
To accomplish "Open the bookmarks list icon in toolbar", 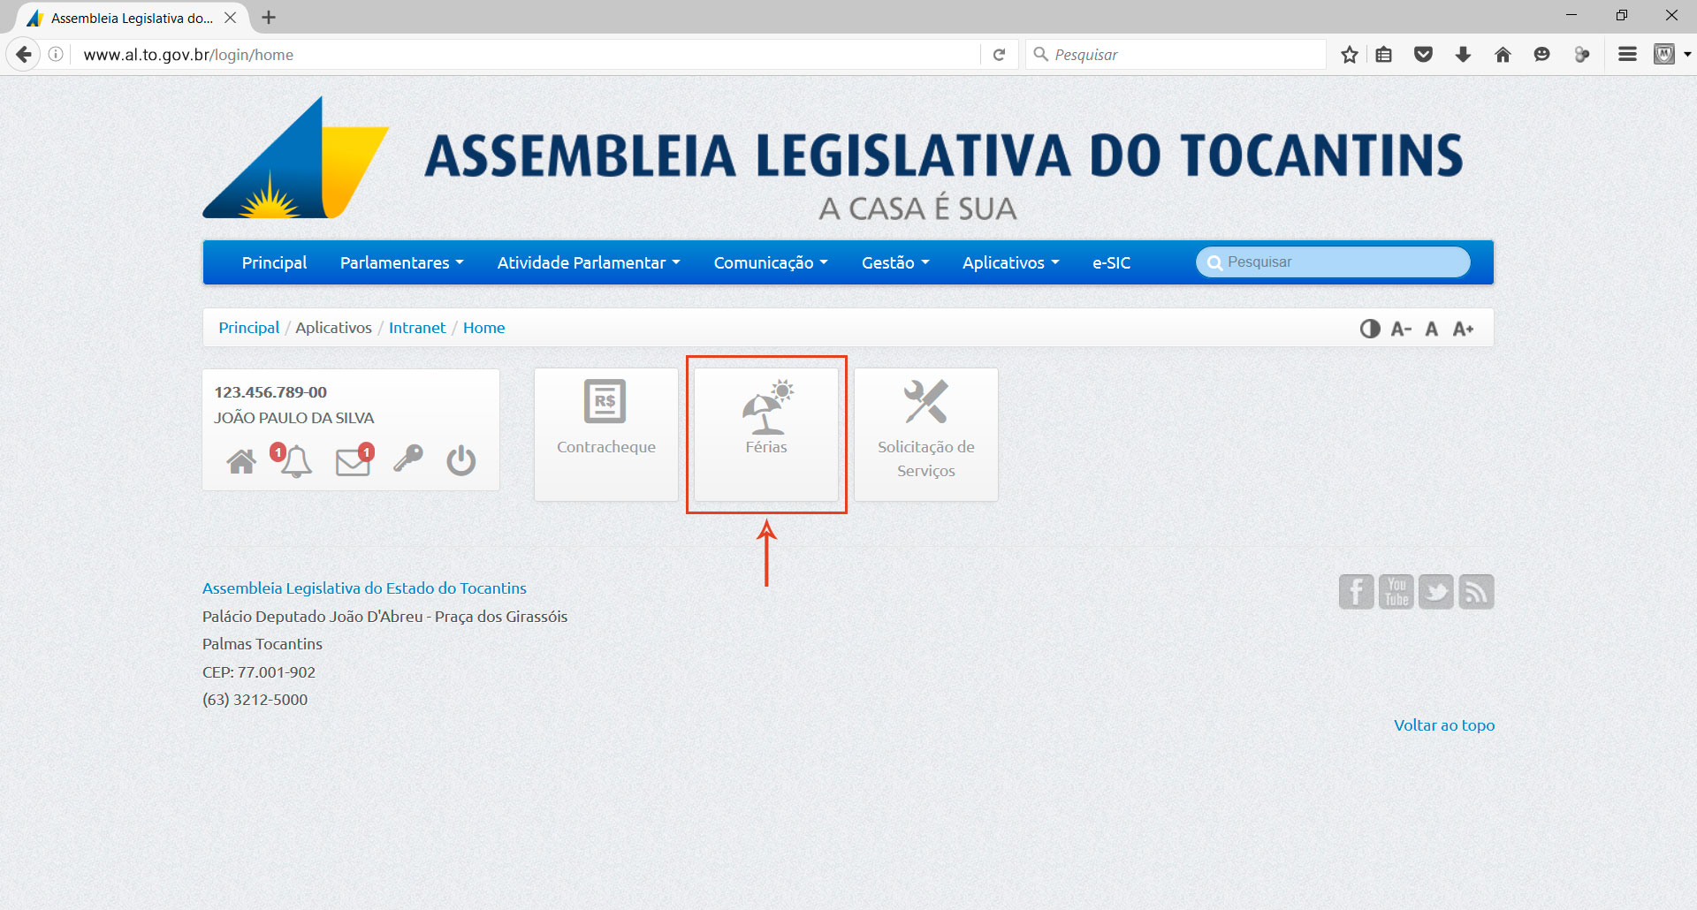I will (x=1384, y=55).
